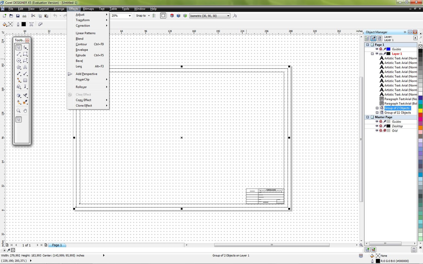This screenshot has width=423, height=264.
Task: Open the zoom level 25% dropdown
Action: (x=130, y=16)
